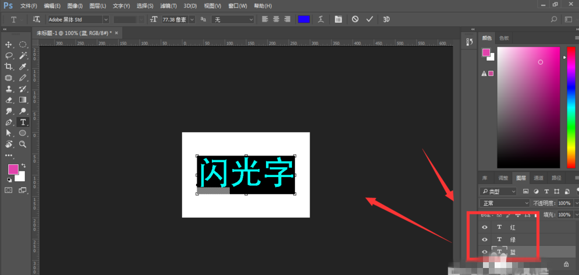579x275 pixels.
Task: Filter layers by adjustment layers
Action: click(x=536, y=191)
